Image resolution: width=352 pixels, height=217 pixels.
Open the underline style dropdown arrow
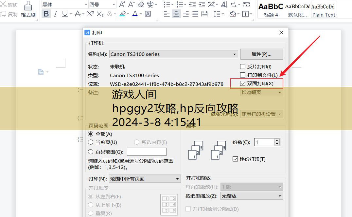coord(70,14)
